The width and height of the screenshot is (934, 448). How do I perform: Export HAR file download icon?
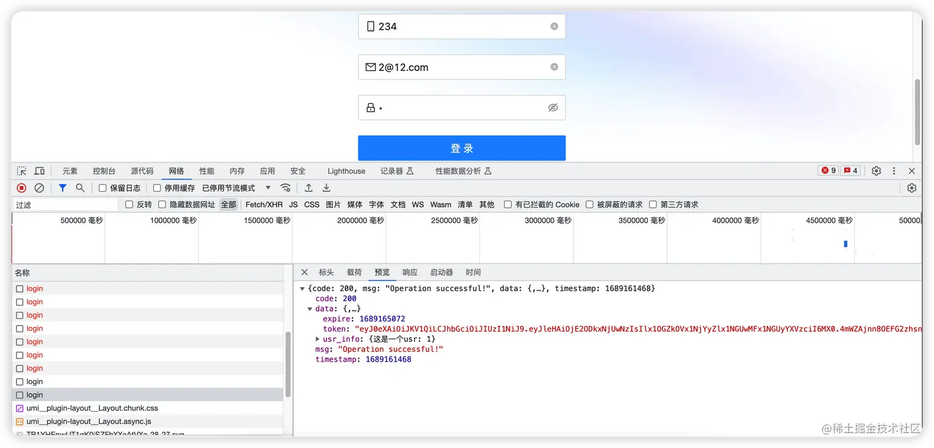[x=327, y=188]
